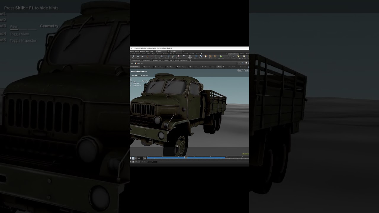Switch to the Polygon shelf tab
The width and height of the screenshot is (379, 213).
[x=138, y=54]
